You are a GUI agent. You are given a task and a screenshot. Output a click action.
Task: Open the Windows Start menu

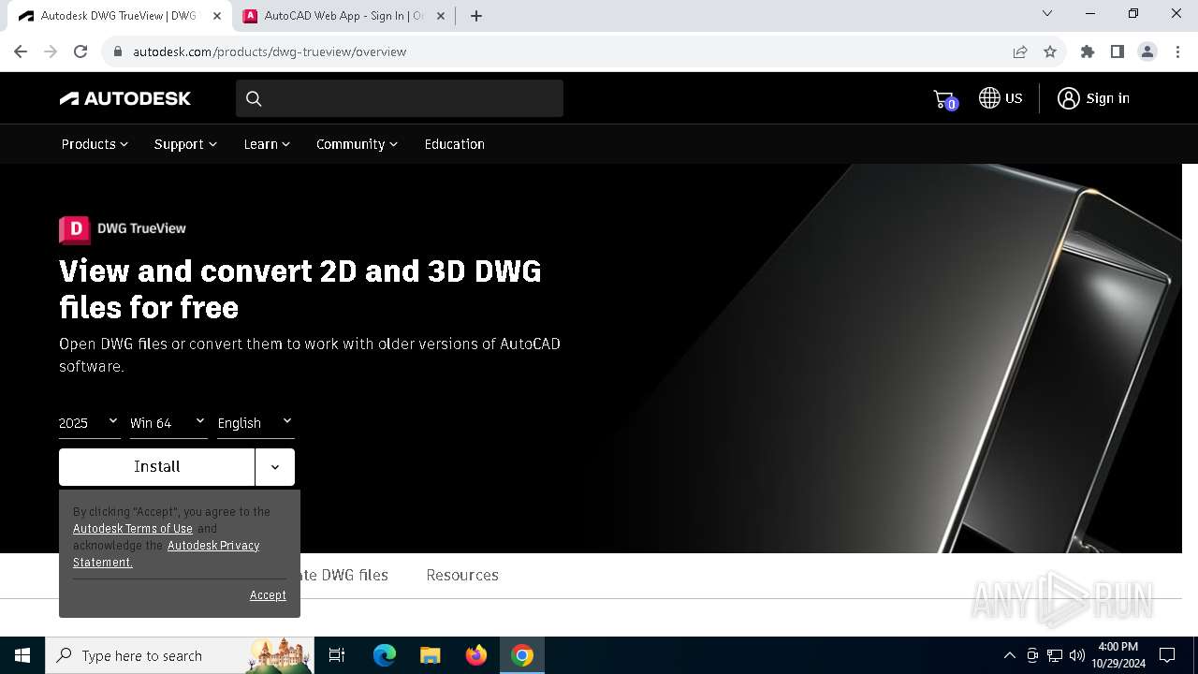pyautogui.click(x=22, y=655)
